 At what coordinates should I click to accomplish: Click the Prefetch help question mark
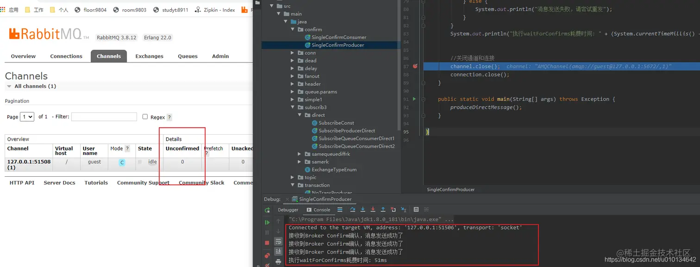tap(206, 154)
